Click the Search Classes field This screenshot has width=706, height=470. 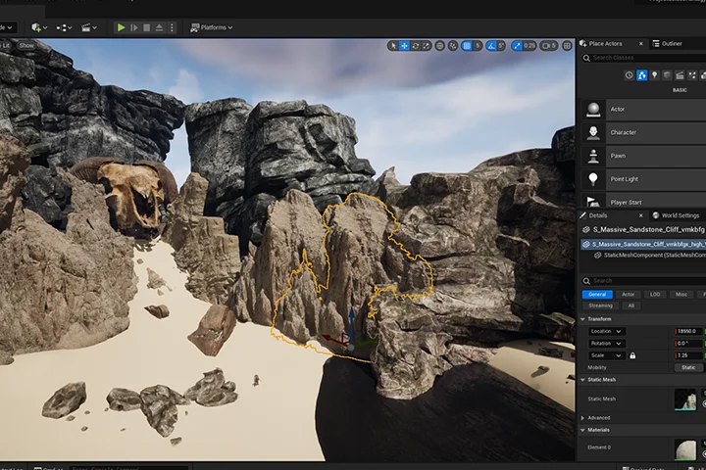[x=644, y=58]
